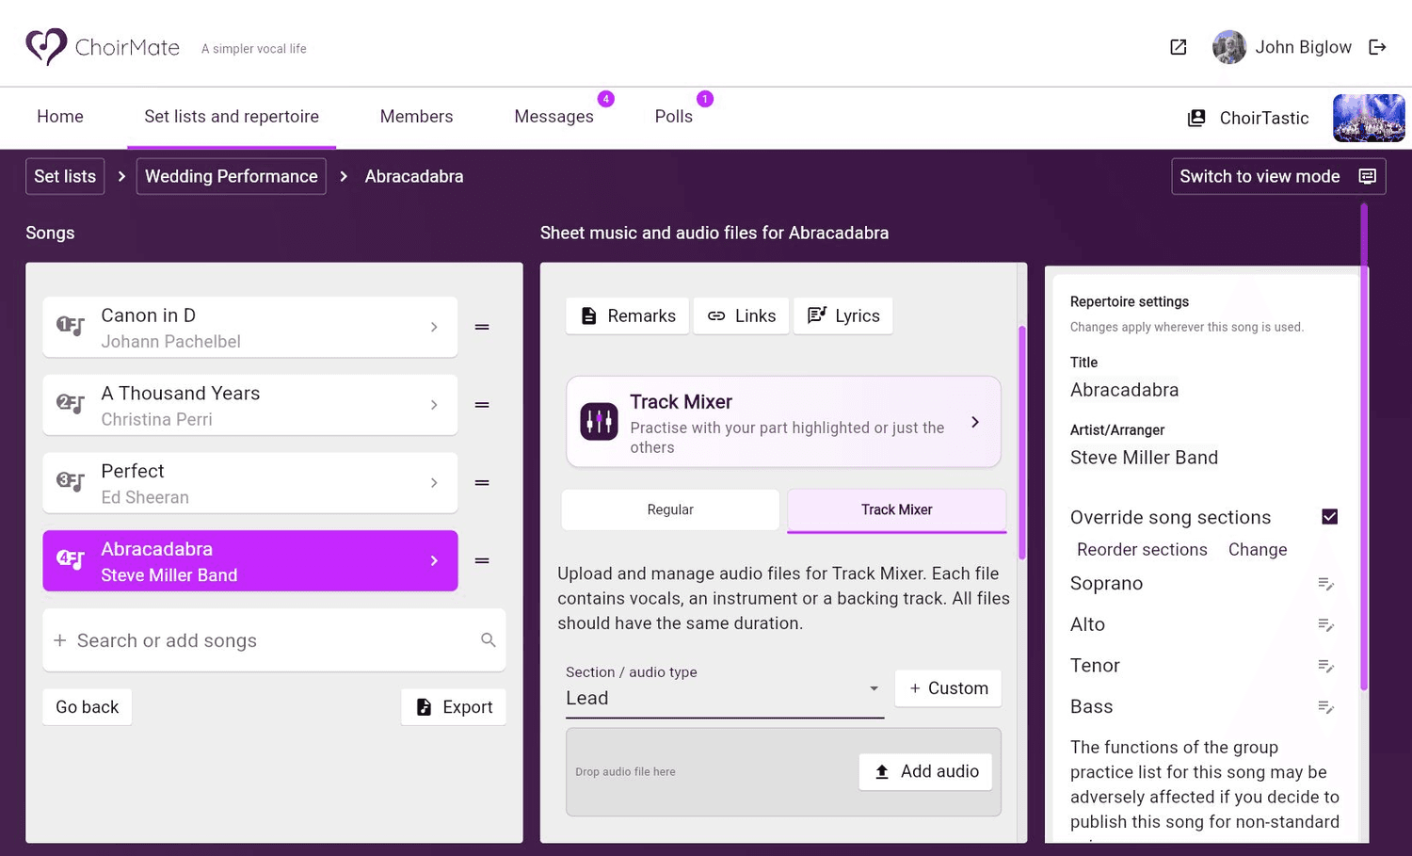This screenshot has height=856, width=1412.
Task: Open the Lyrics button
Action: [x=843, y=315]
